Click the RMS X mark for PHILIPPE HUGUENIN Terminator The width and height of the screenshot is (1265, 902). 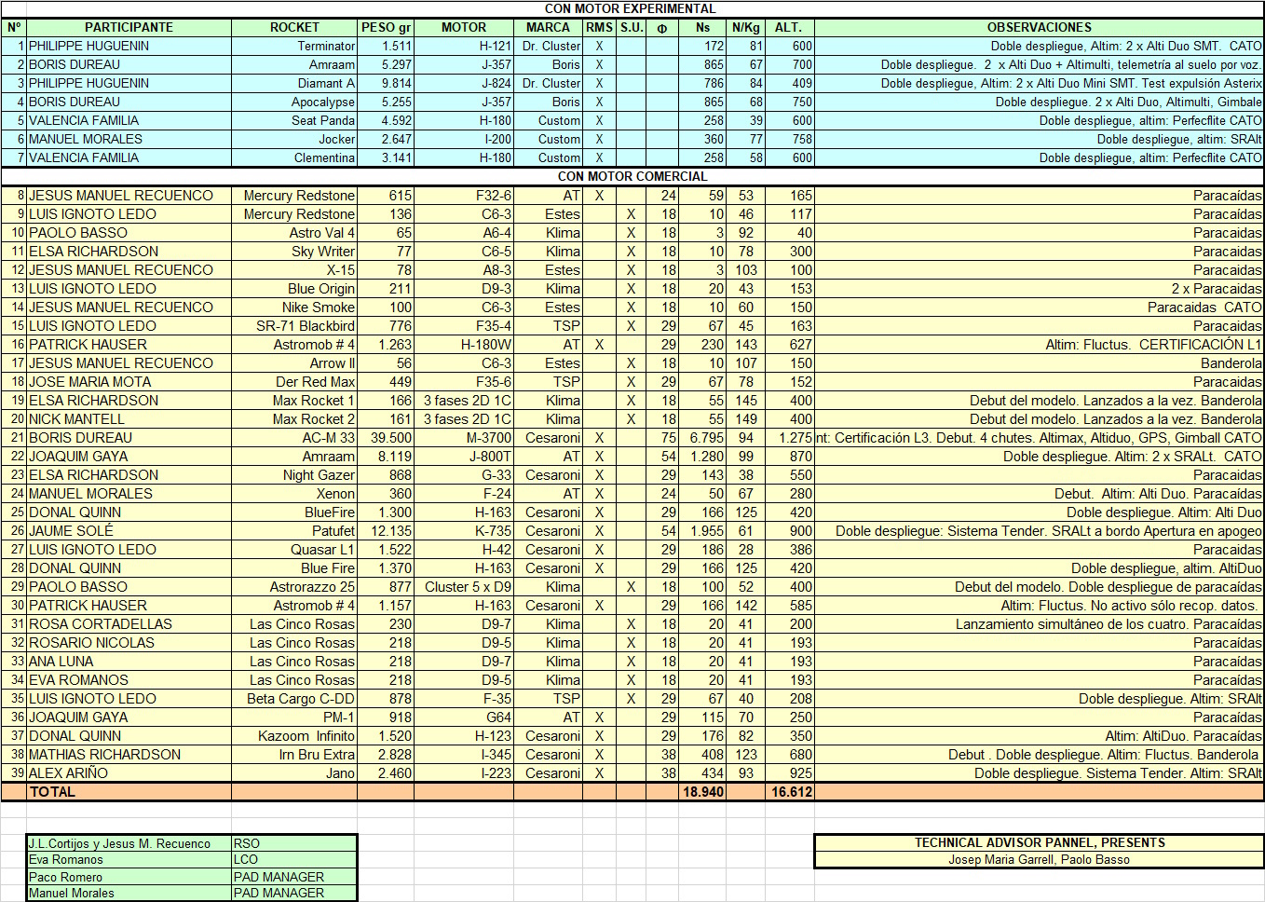pyautogui.click(x=599, y=46)
